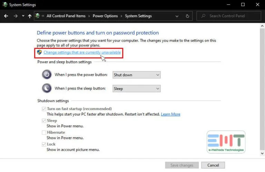Click 'Show in account picture menu.' text
The width and height of the screenshot is (265, 172).
pyautogui.click(x=73, y=150)
